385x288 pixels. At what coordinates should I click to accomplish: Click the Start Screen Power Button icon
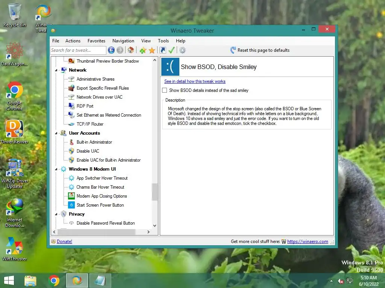click(71, 205)
